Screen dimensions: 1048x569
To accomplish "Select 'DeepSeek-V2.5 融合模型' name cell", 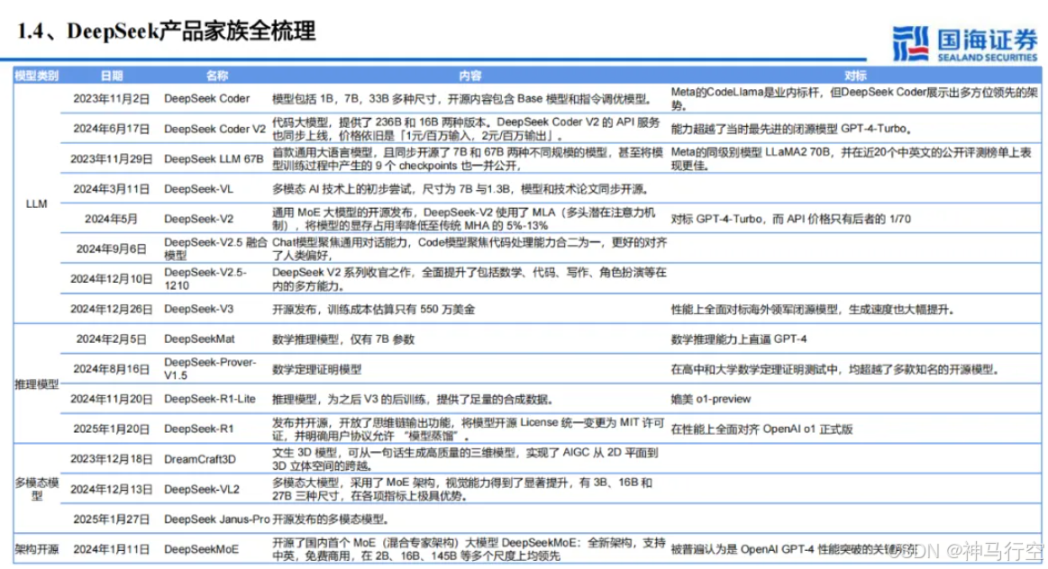I will (x=215, y=248).
